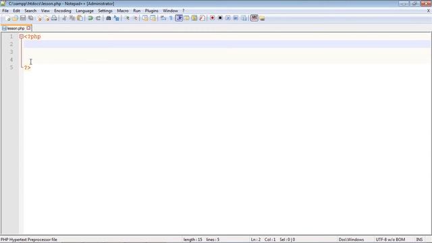The image size is (432, 243).
Task: Click the Close document toolbar icon
Action: (x=39, y=18)
